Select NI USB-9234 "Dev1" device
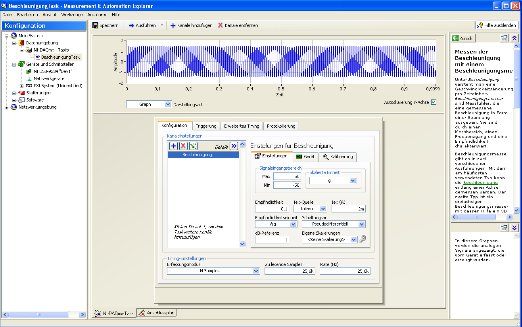This screenshot has height=327, width=522. [x=53, y=71]
